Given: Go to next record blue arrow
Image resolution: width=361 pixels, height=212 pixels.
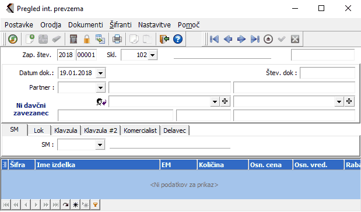Looking at the screenshot, I should (x=241, y=39).
